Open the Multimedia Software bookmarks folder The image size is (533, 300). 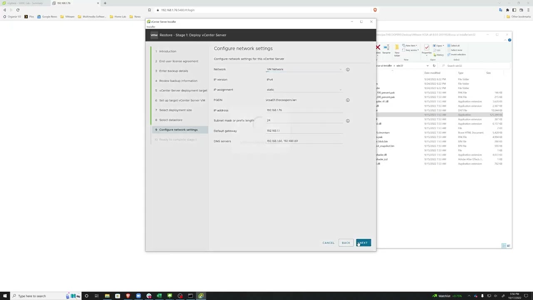pyautogui.click(x=92, y=17)
